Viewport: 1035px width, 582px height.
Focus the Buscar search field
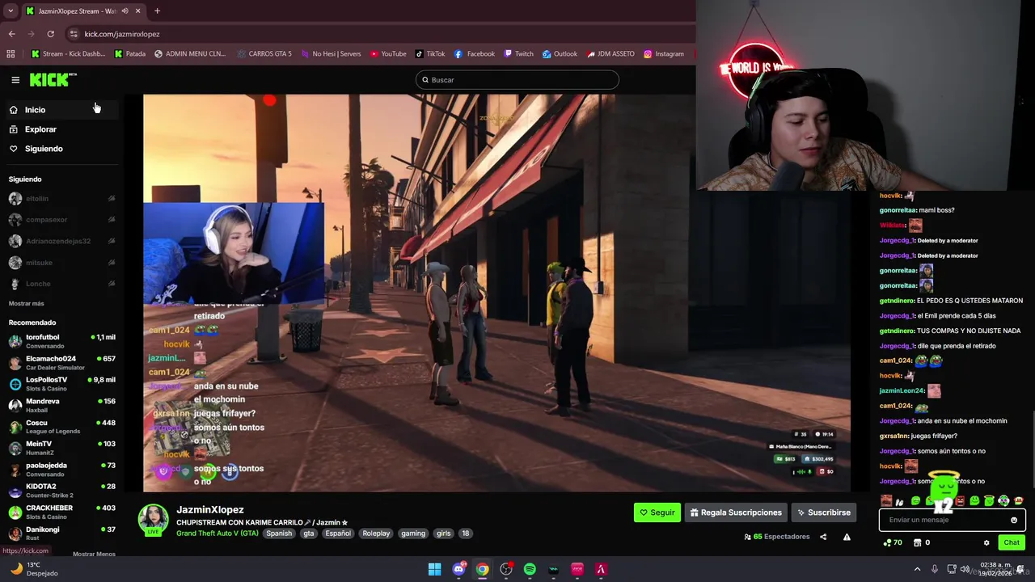517,80
